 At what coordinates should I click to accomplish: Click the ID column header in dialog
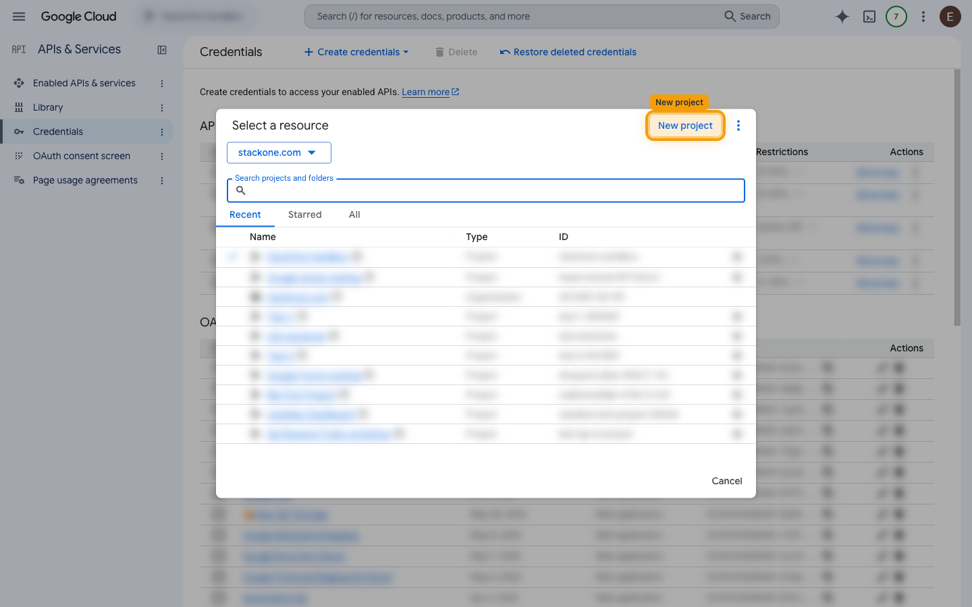(564, 237)
